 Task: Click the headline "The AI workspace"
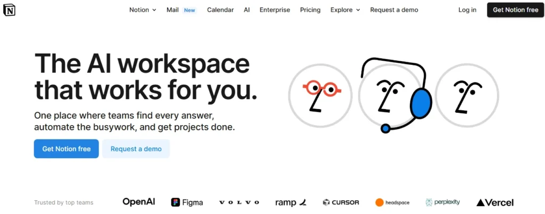(x=142, y=62)
